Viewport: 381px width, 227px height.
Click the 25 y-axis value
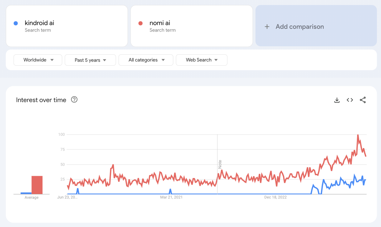click(x=62, y=179)
